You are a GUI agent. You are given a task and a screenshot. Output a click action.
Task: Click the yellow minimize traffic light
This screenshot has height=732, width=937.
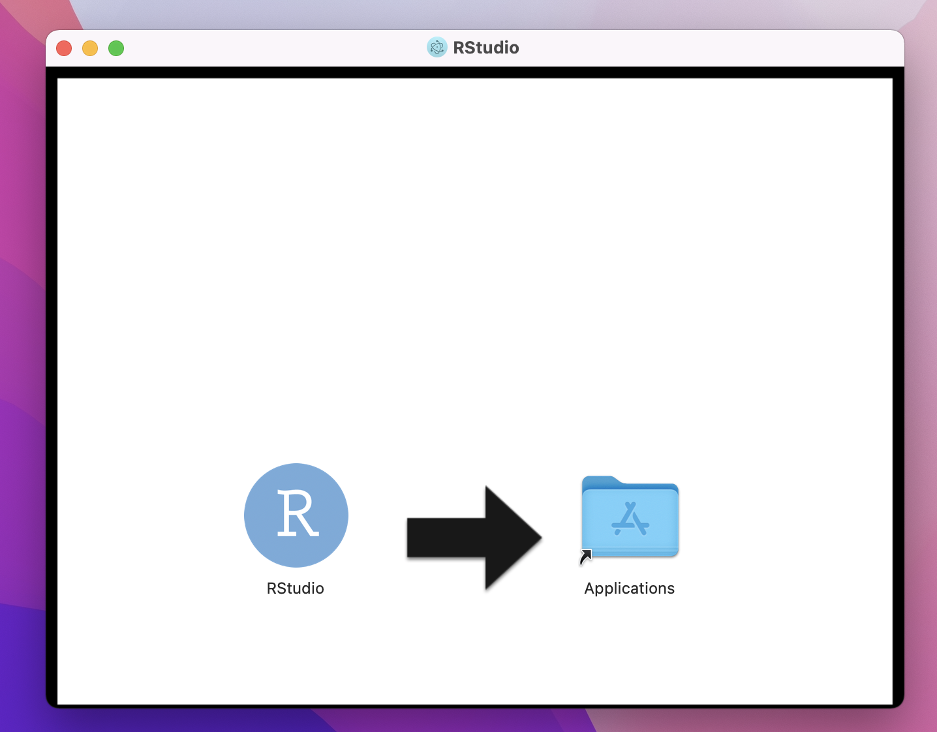coord(90,48)
